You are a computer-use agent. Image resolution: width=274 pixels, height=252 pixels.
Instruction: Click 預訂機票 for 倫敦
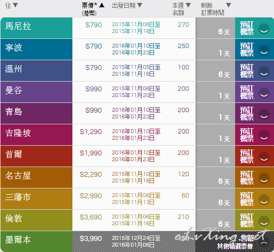pyautogui.click(x=247, y=220)
